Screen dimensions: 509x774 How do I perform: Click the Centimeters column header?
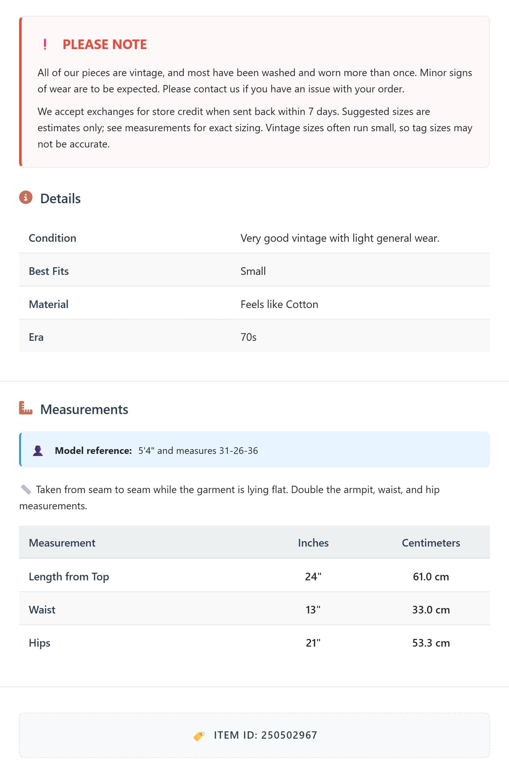point(431,543)
